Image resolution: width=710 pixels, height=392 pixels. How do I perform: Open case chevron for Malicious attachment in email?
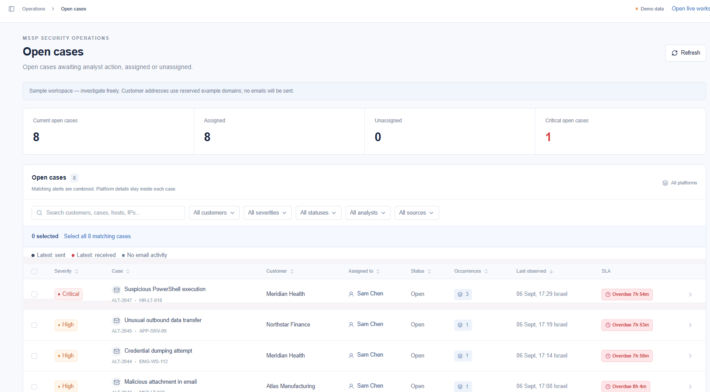click(x=690, y=387)
